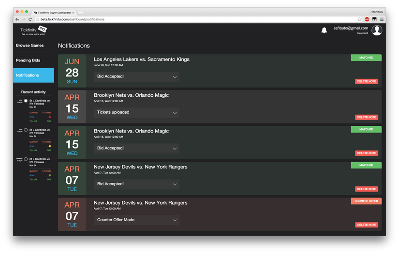Click the Notifications page heading

coord(74,45)
